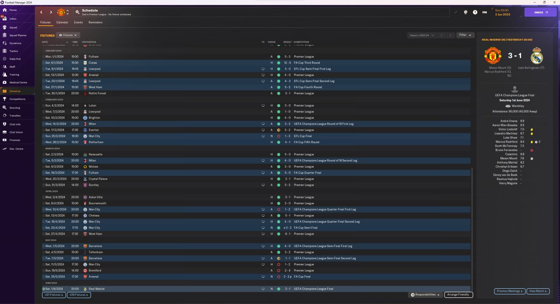This screenshot has width=560, height=304.
Task: Go to the previous season arrow
Action: pyautogui.click(x=442, y=35)
